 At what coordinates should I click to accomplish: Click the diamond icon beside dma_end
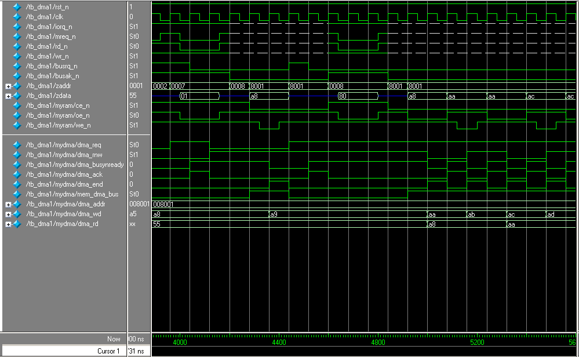pyautogui.click(x=17, y=184)
